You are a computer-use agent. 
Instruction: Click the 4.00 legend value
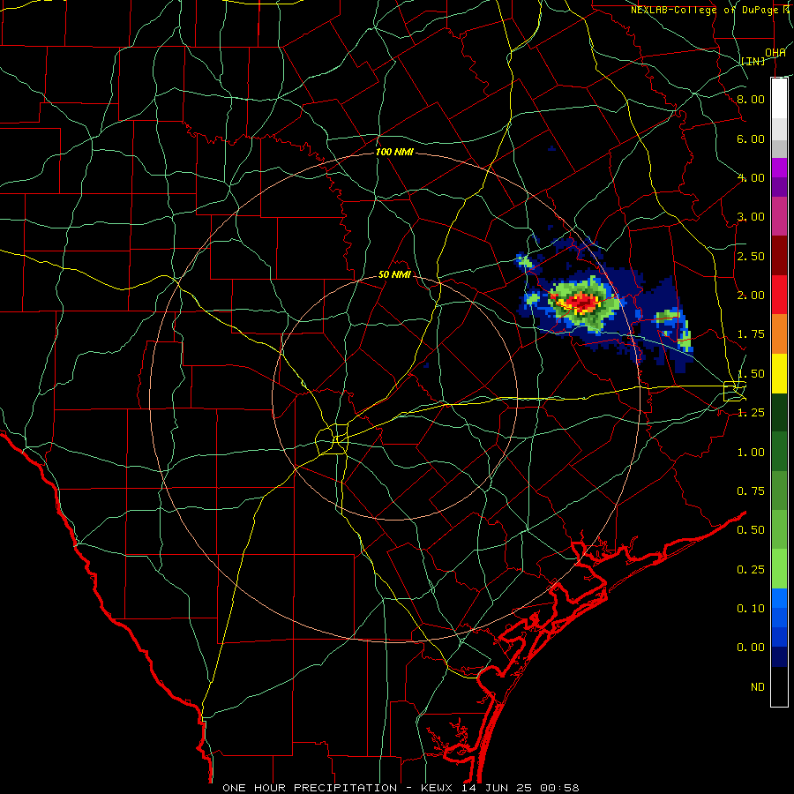751,177
